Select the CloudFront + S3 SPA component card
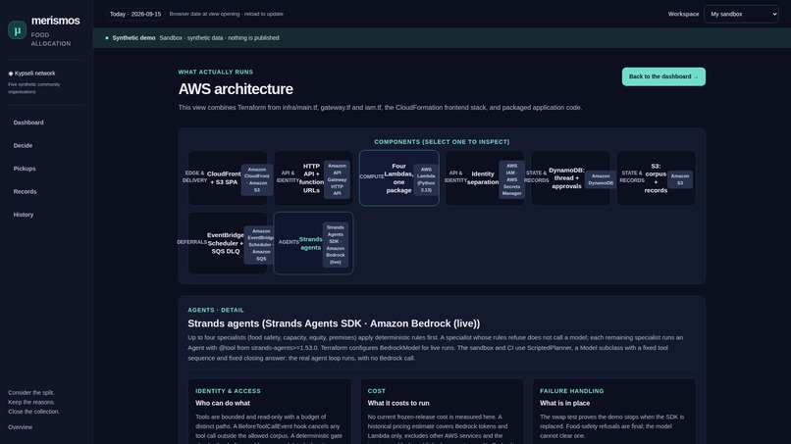Viewport: 791px width, 444px height. coord(228,178)
